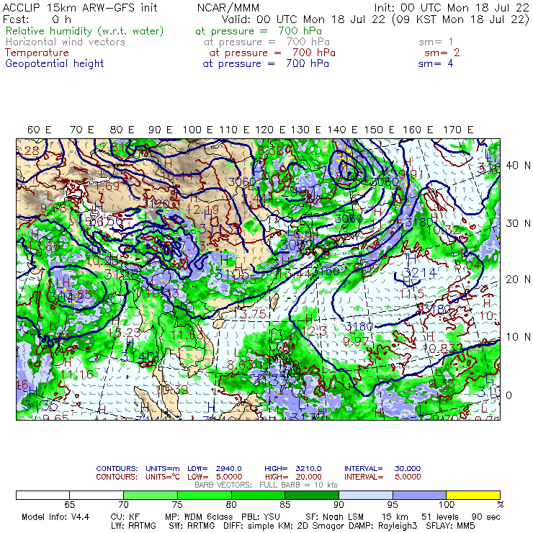
Task: Click the '140 E' longitude label
Action: pyautogui.click(x=342, y=130)
